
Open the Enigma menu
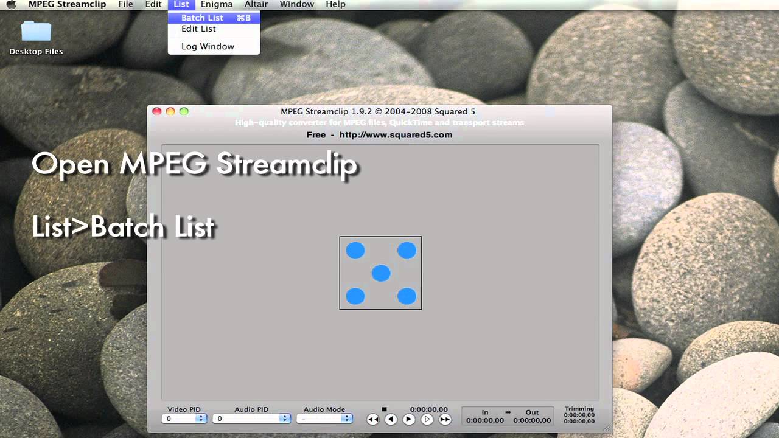(x=217, y=4)
